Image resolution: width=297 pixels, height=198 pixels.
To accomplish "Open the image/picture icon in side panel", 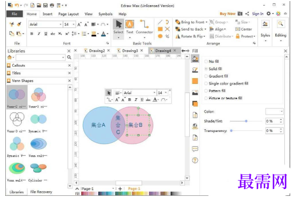I will [x=195, y=93].
